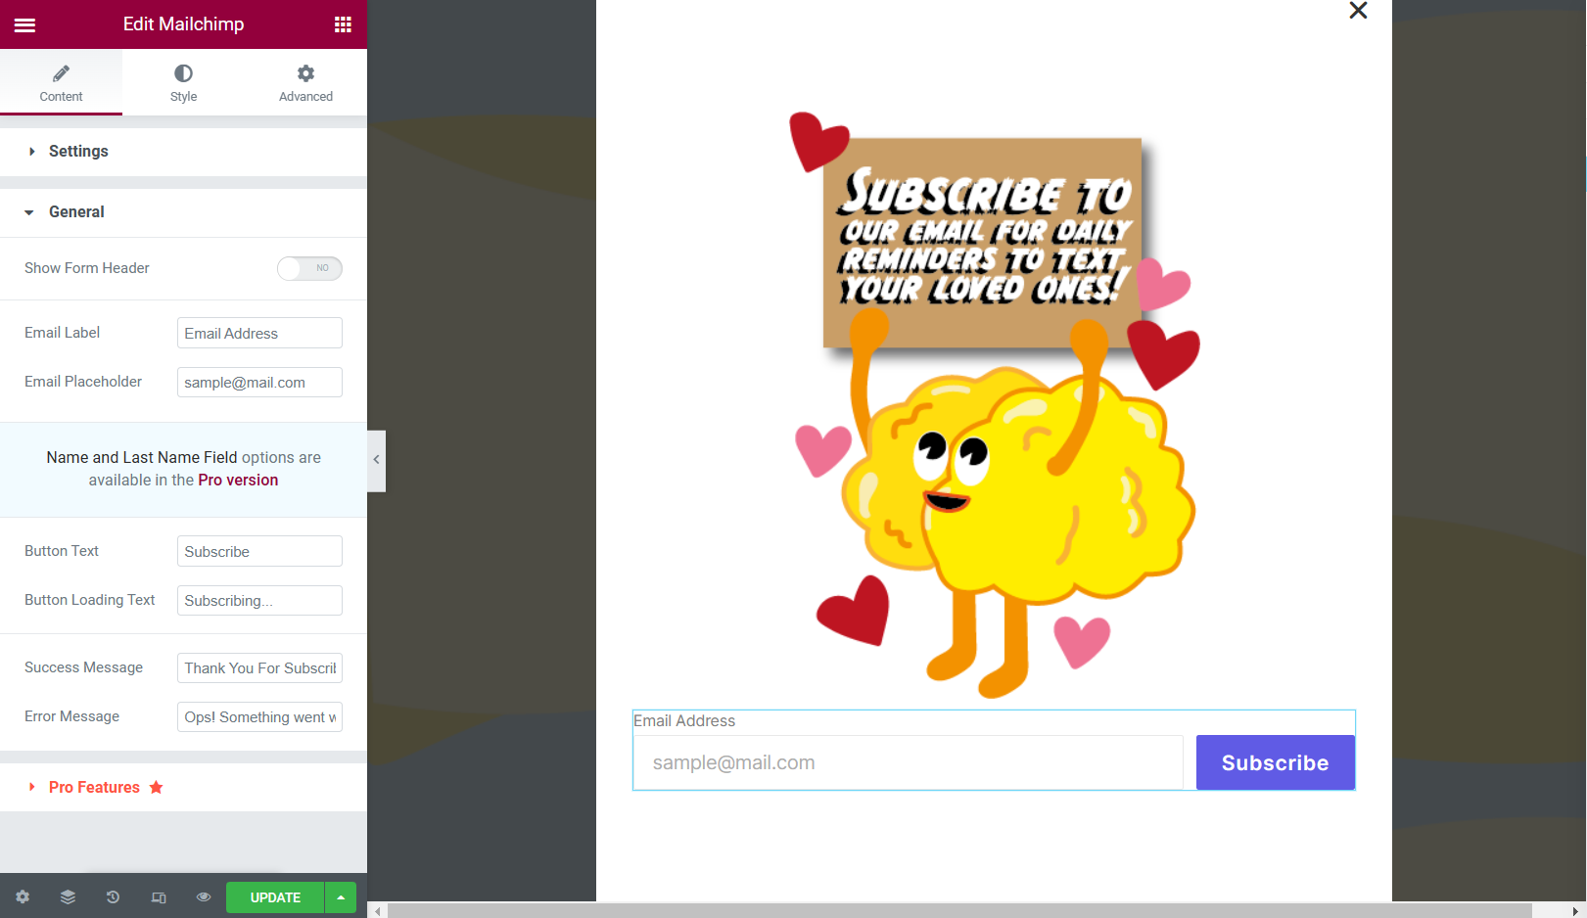Collapse the General section
Viewport: 1587px width, 918px height.
(x=76, y=212)
